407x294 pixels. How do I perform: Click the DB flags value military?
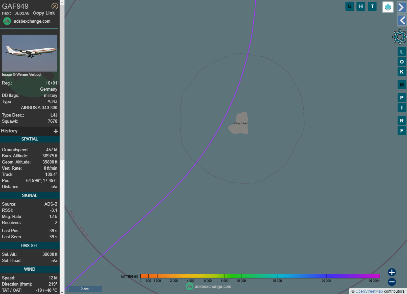51,96
